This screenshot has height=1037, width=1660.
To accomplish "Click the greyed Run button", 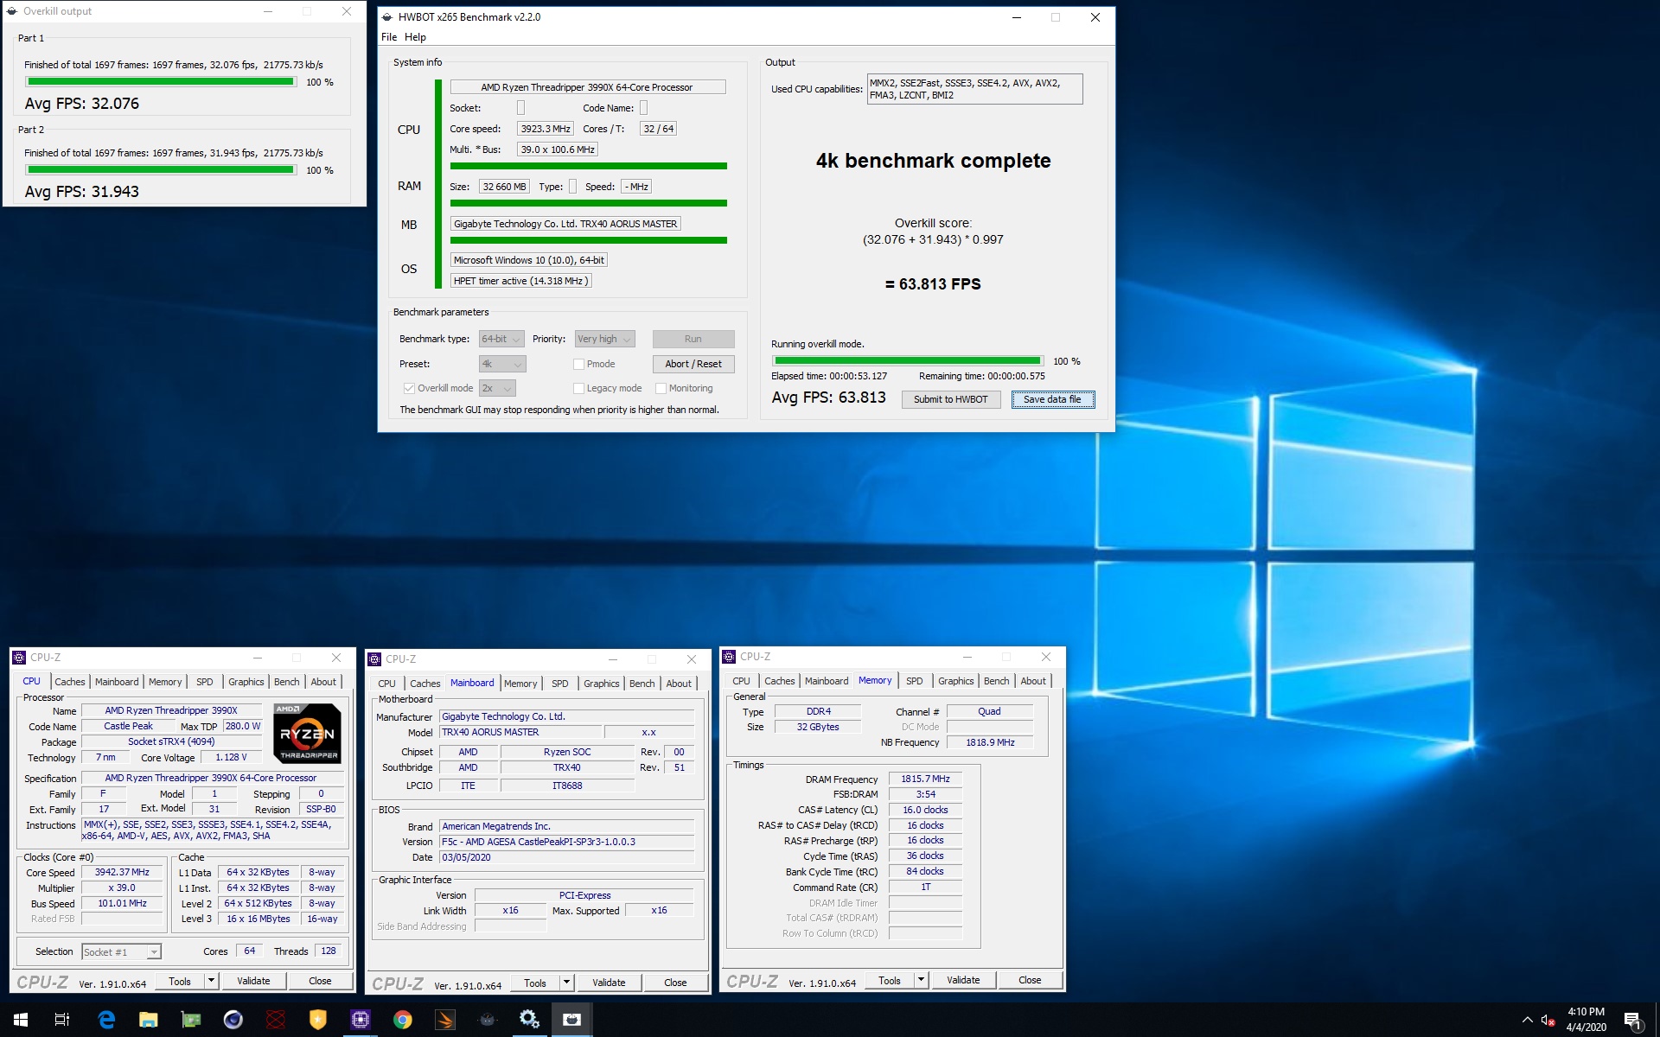I will (x=693, y=340).
